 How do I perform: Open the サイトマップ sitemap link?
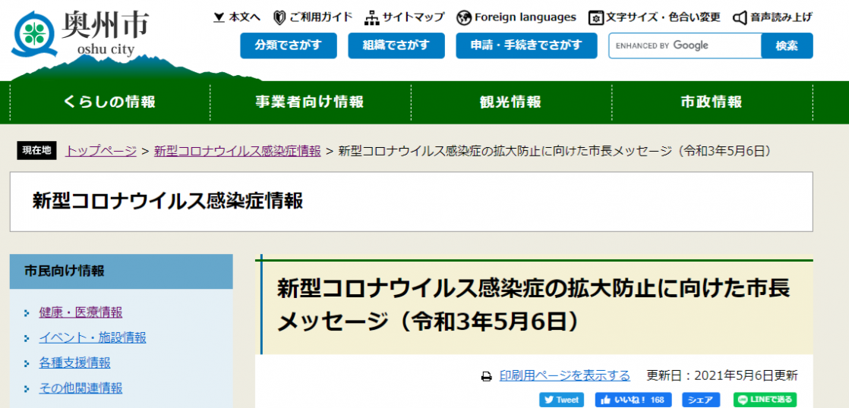(x=405, y=17)
